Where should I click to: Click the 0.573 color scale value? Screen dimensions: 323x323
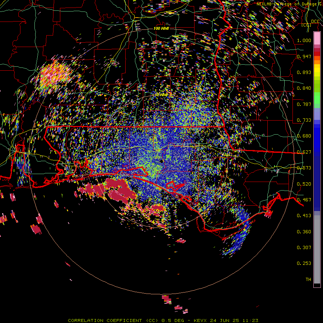(304, 168)
